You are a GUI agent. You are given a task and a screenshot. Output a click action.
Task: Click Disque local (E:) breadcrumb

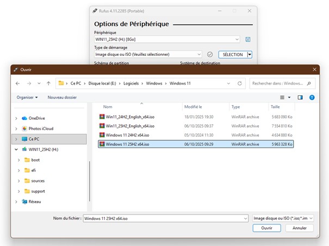pos(102,83)
